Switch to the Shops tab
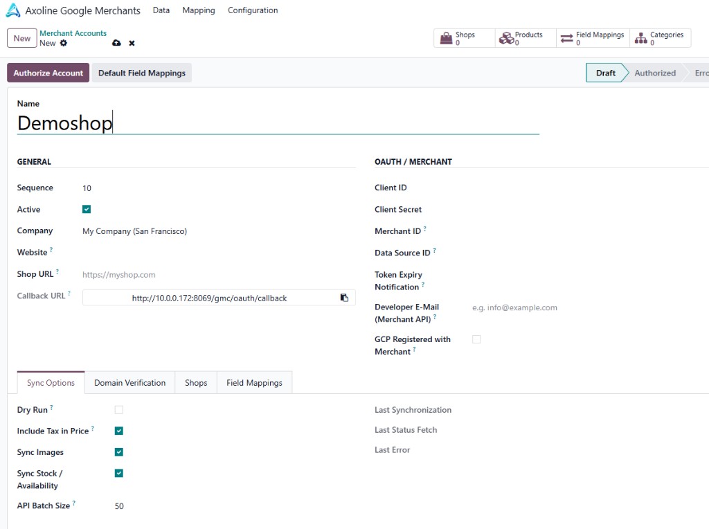This screenshot has height=529, width=709. pyautogui.click(x=196, y=382)
